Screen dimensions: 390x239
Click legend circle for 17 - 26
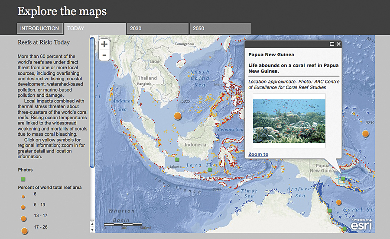(24, 231)
